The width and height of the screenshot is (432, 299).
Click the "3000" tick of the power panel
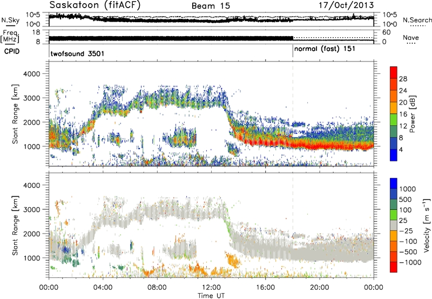point(33,98)
